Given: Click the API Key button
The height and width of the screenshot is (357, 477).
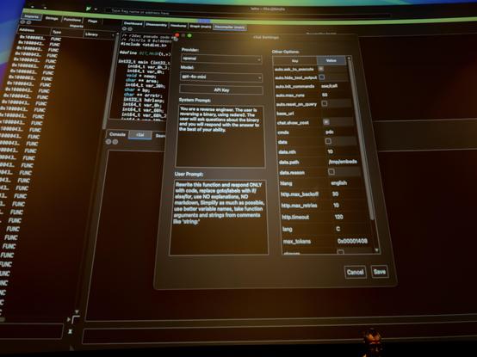Looking at the screenshot, I should coord(221,90).
